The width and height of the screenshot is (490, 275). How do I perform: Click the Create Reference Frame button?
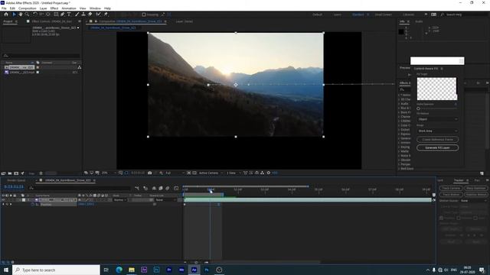(437, 139)
